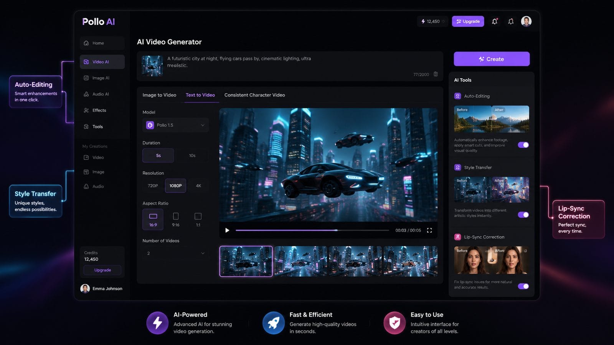The height and width of the screenshot is (345, 614).
Task: Open the Model dropdown
Action: pos(176,125)
